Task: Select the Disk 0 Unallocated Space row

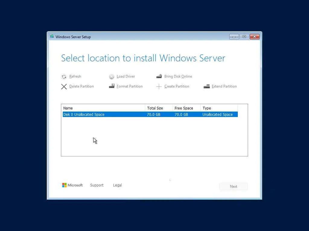Action: click(150, 114)
